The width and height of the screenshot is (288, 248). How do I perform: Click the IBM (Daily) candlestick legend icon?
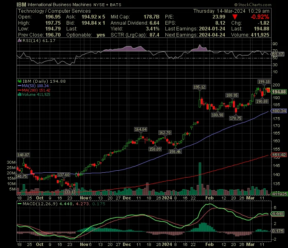click(19, 81)
